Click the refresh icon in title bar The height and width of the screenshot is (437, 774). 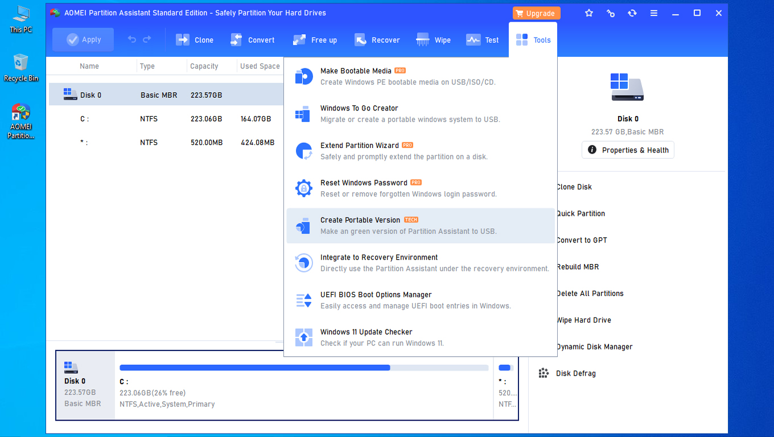pyautogui.click(x=632, y=13)
